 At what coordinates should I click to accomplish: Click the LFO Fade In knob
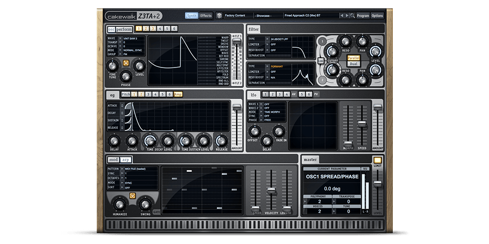click(x=279, y=131)
